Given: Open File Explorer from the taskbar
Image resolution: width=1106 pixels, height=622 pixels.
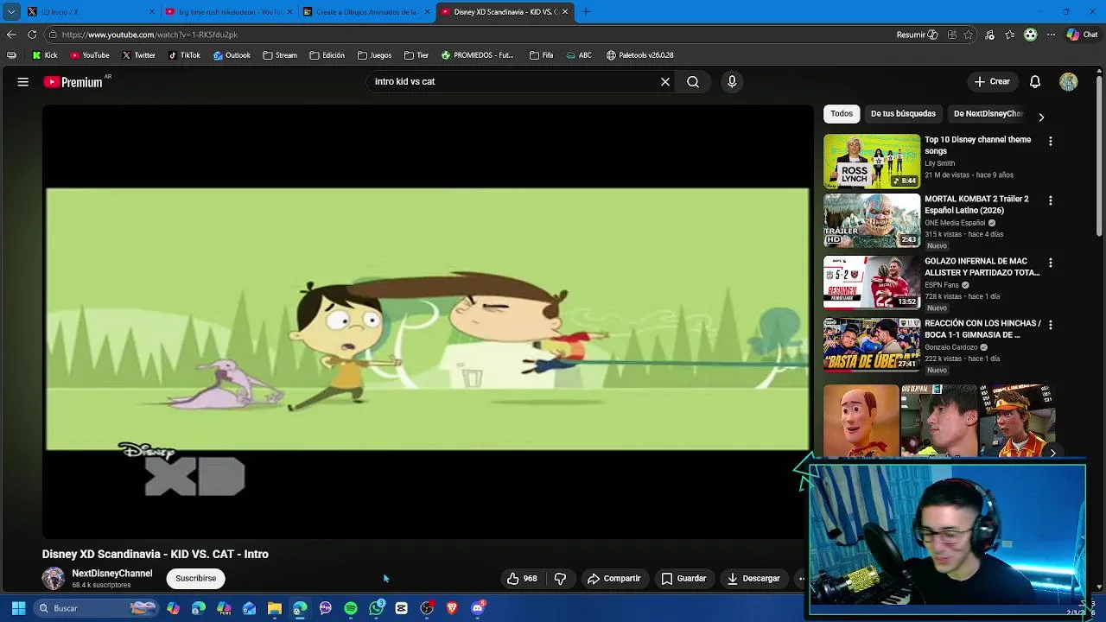Looking at the screenshot, I should pyautogui.click(x=275, y=608).
